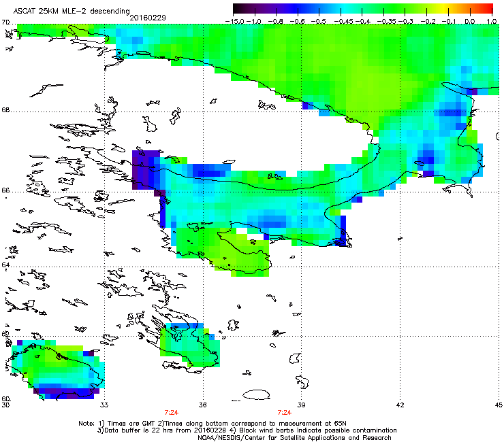Click the red '7:24' time label below longitude 39
Screen dimensions: 504x442
[x=285, y=413]
